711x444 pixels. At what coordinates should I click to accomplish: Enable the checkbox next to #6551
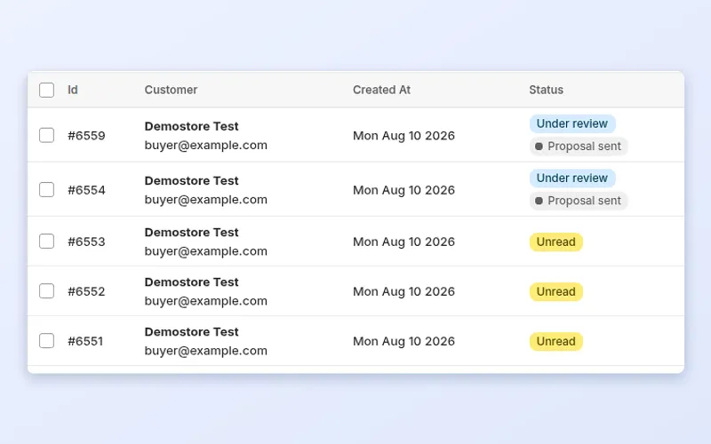pos(47,341)
